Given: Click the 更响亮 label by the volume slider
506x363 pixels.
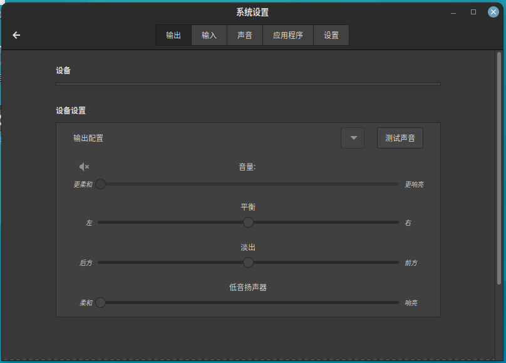Looking at the screenshot, I should click(414, 184).
